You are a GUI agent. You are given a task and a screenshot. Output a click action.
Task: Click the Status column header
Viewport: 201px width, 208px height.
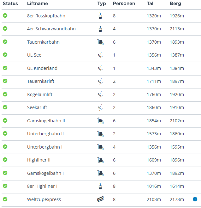point(10,4)
